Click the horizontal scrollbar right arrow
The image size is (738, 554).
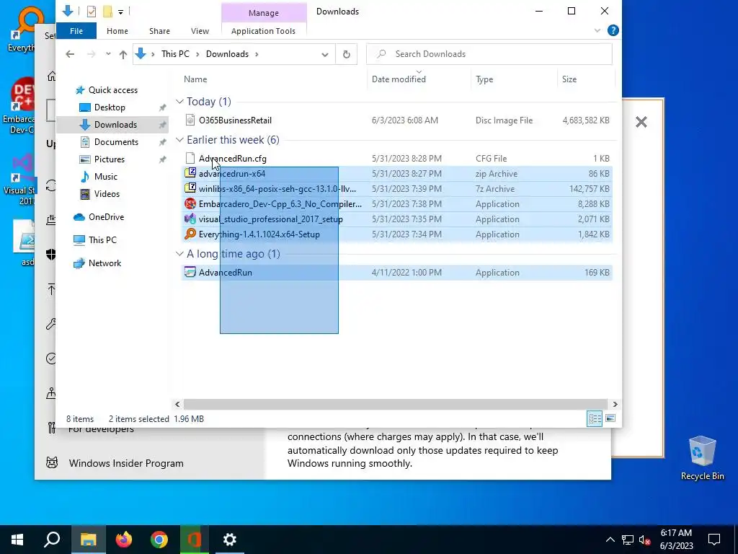(x=615, y=404)
